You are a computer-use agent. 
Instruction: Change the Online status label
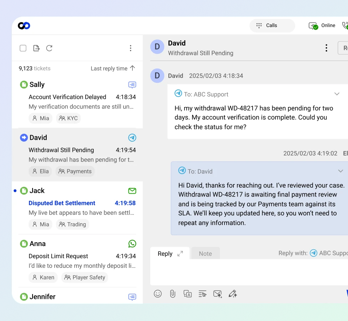click(x=328, y=26)
